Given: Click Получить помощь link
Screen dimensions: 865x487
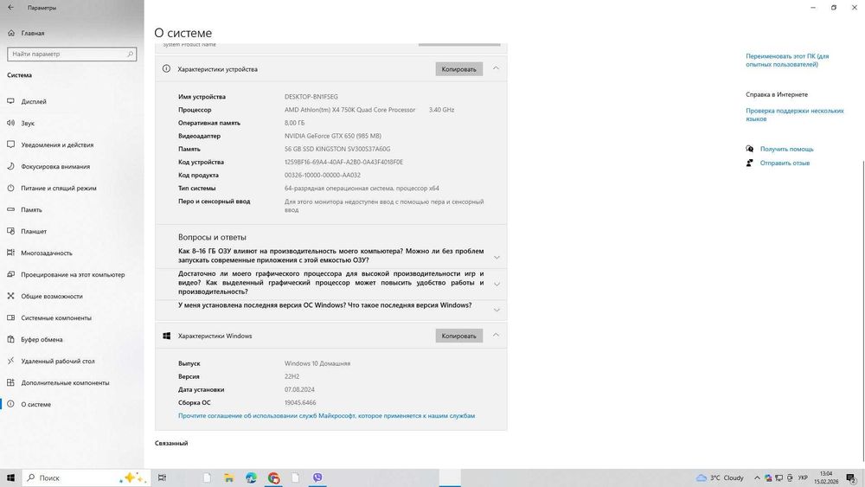Looking at the screenshot, I should pos(786,149).
